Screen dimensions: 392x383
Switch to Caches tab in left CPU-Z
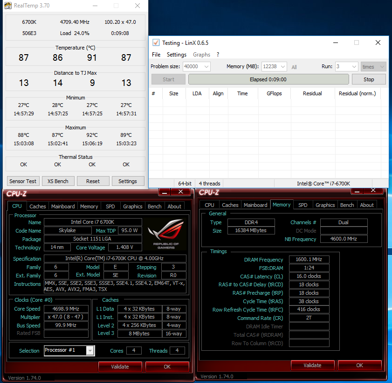(37, 206)
